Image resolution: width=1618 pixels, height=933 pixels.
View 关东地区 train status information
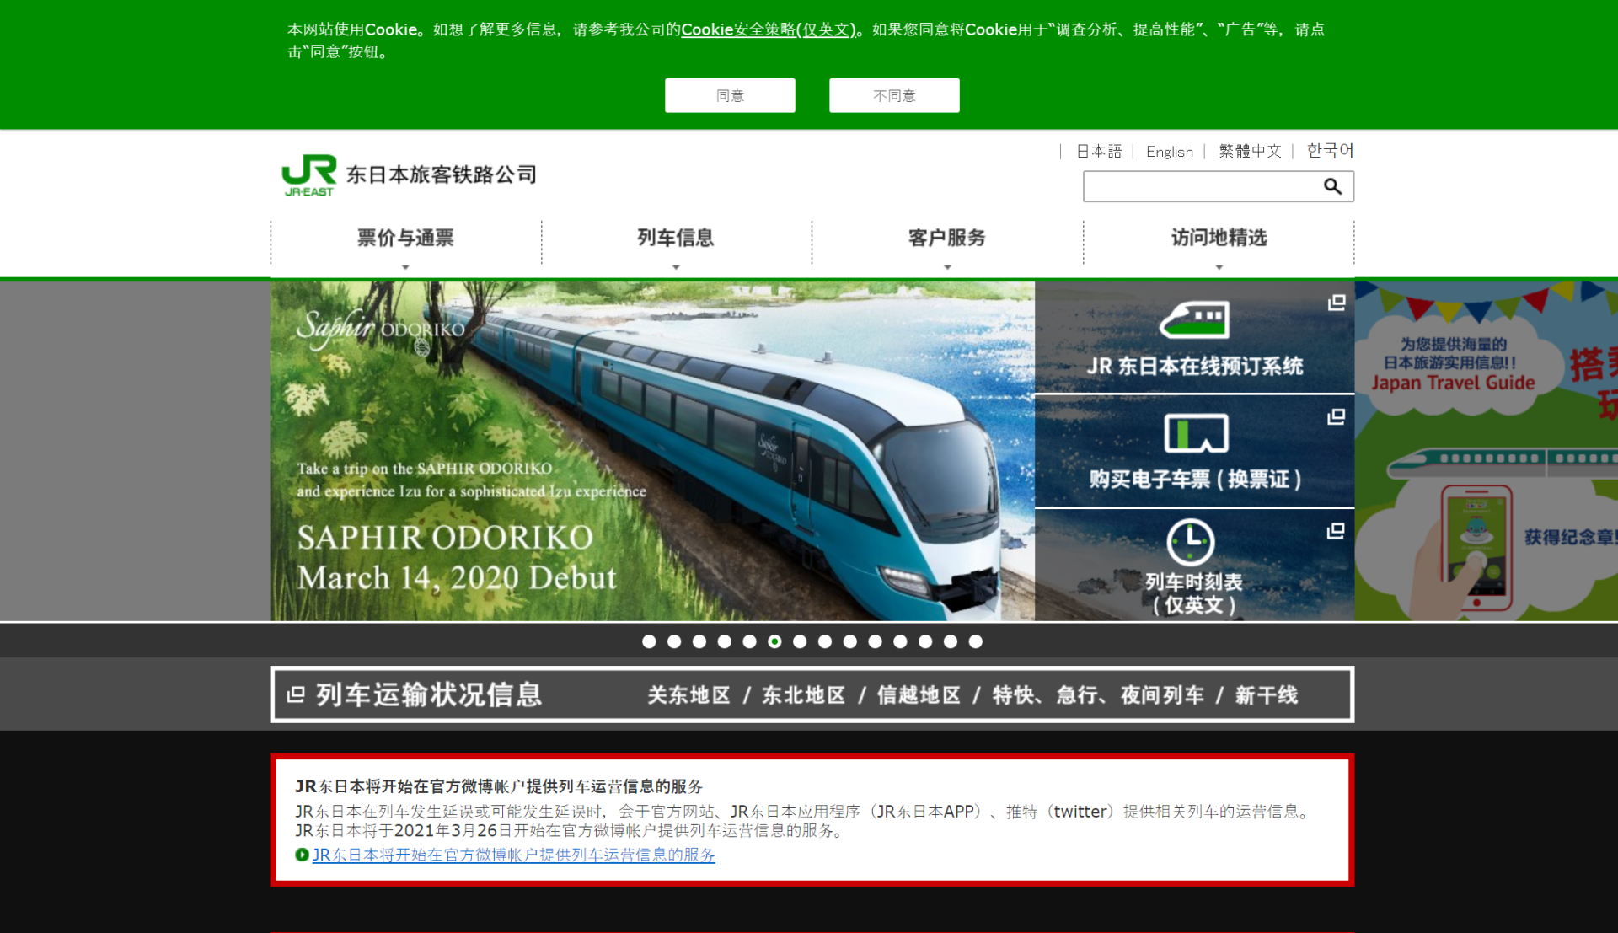(x=688, y=694)
